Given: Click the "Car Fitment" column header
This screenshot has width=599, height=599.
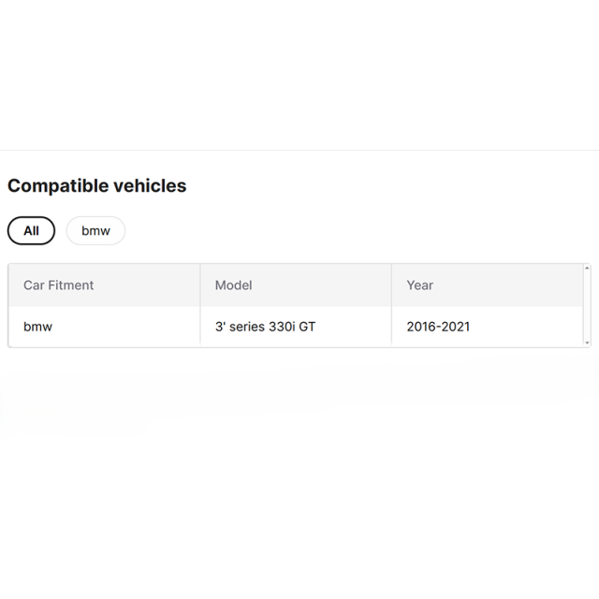Looking at the screenshot, I should click(58, 285).
